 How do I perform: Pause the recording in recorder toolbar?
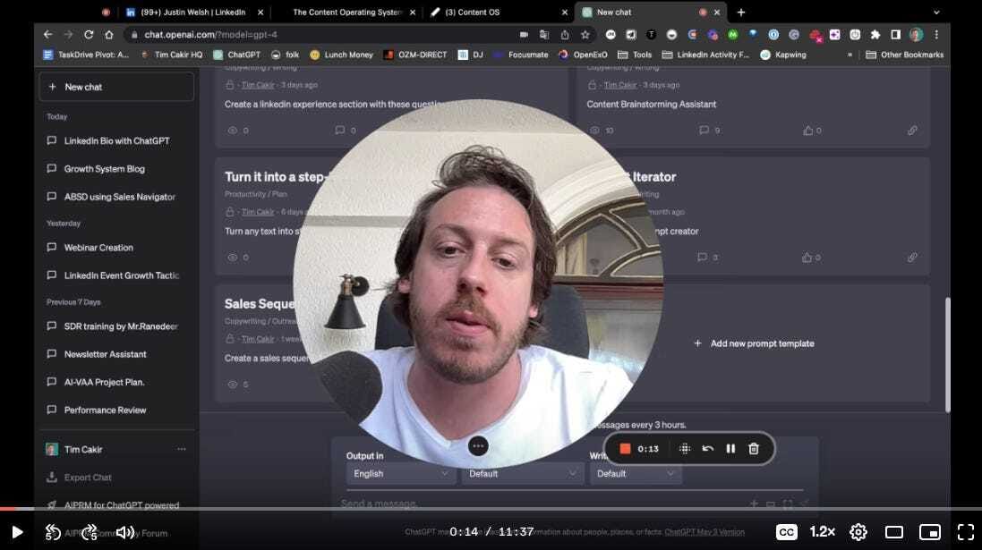(x=730, y=449)
